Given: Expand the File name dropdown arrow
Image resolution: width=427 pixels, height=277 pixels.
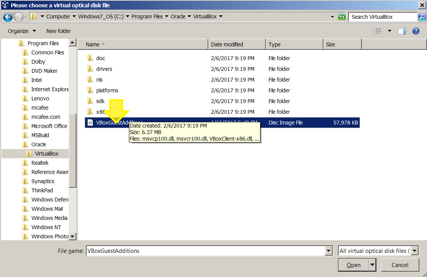Looking at the screenshot, I should [329, 251].
